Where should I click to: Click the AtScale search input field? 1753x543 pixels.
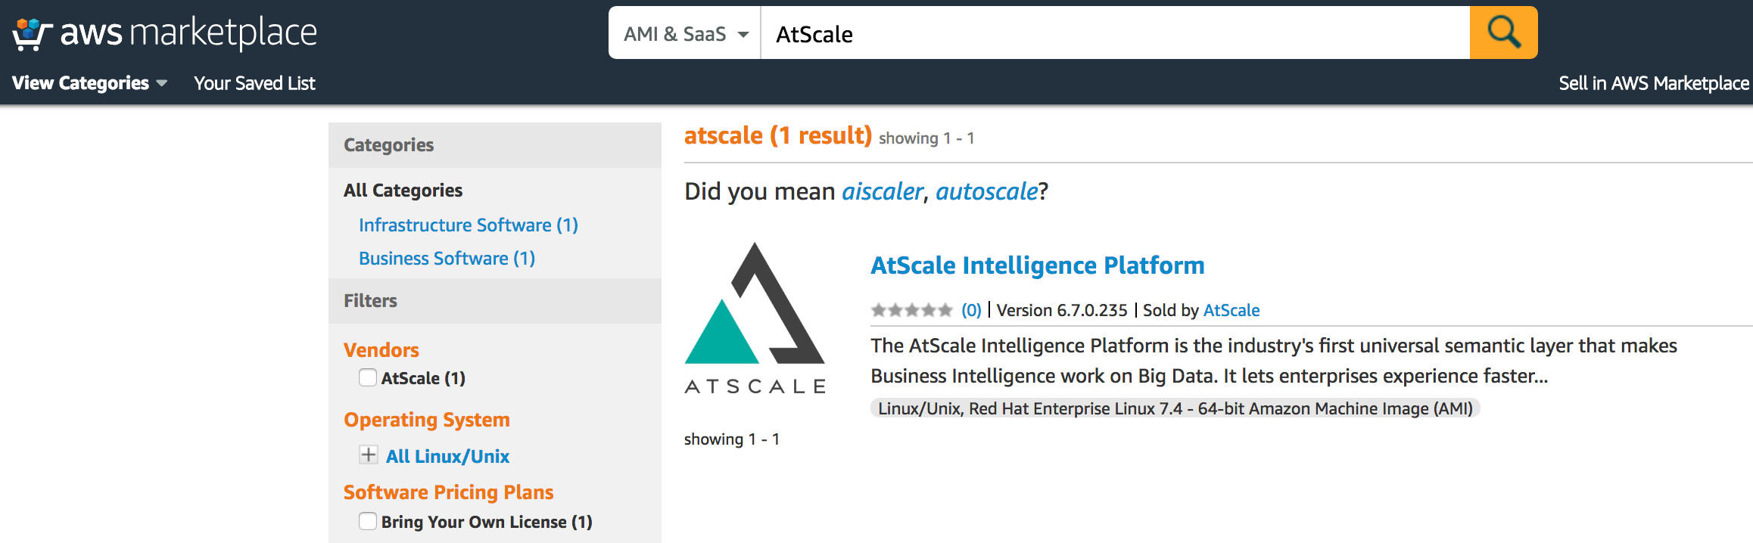pos(1115,33)
